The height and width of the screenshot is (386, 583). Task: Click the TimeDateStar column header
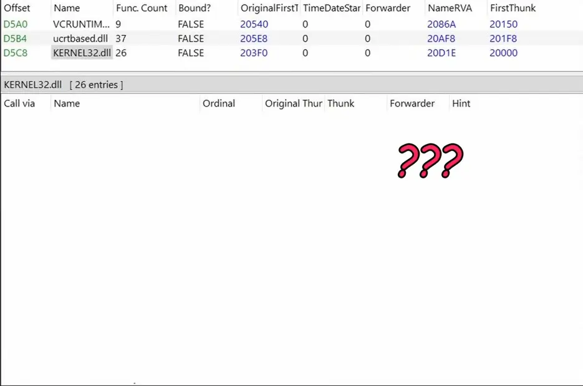pos(331,8)
